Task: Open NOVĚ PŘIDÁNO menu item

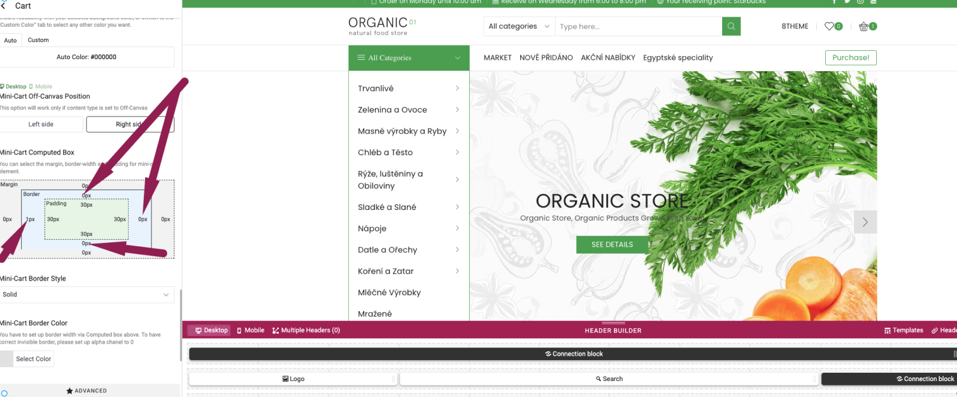Action: [x=546, y=58]
